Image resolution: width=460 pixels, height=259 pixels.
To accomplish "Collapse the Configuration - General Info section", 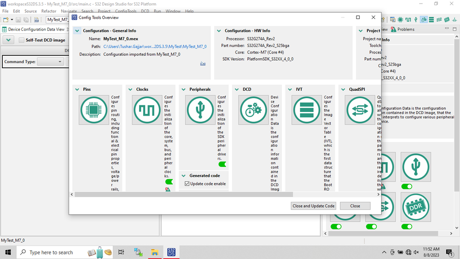I will 77,30.
